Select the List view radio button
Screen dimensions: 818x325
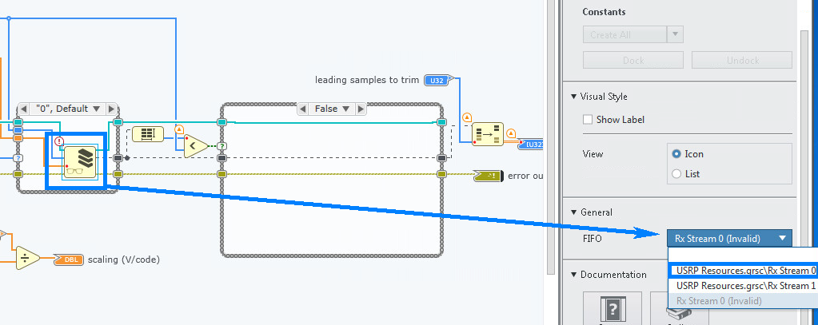pyautogui.click(x=677, y=173)
